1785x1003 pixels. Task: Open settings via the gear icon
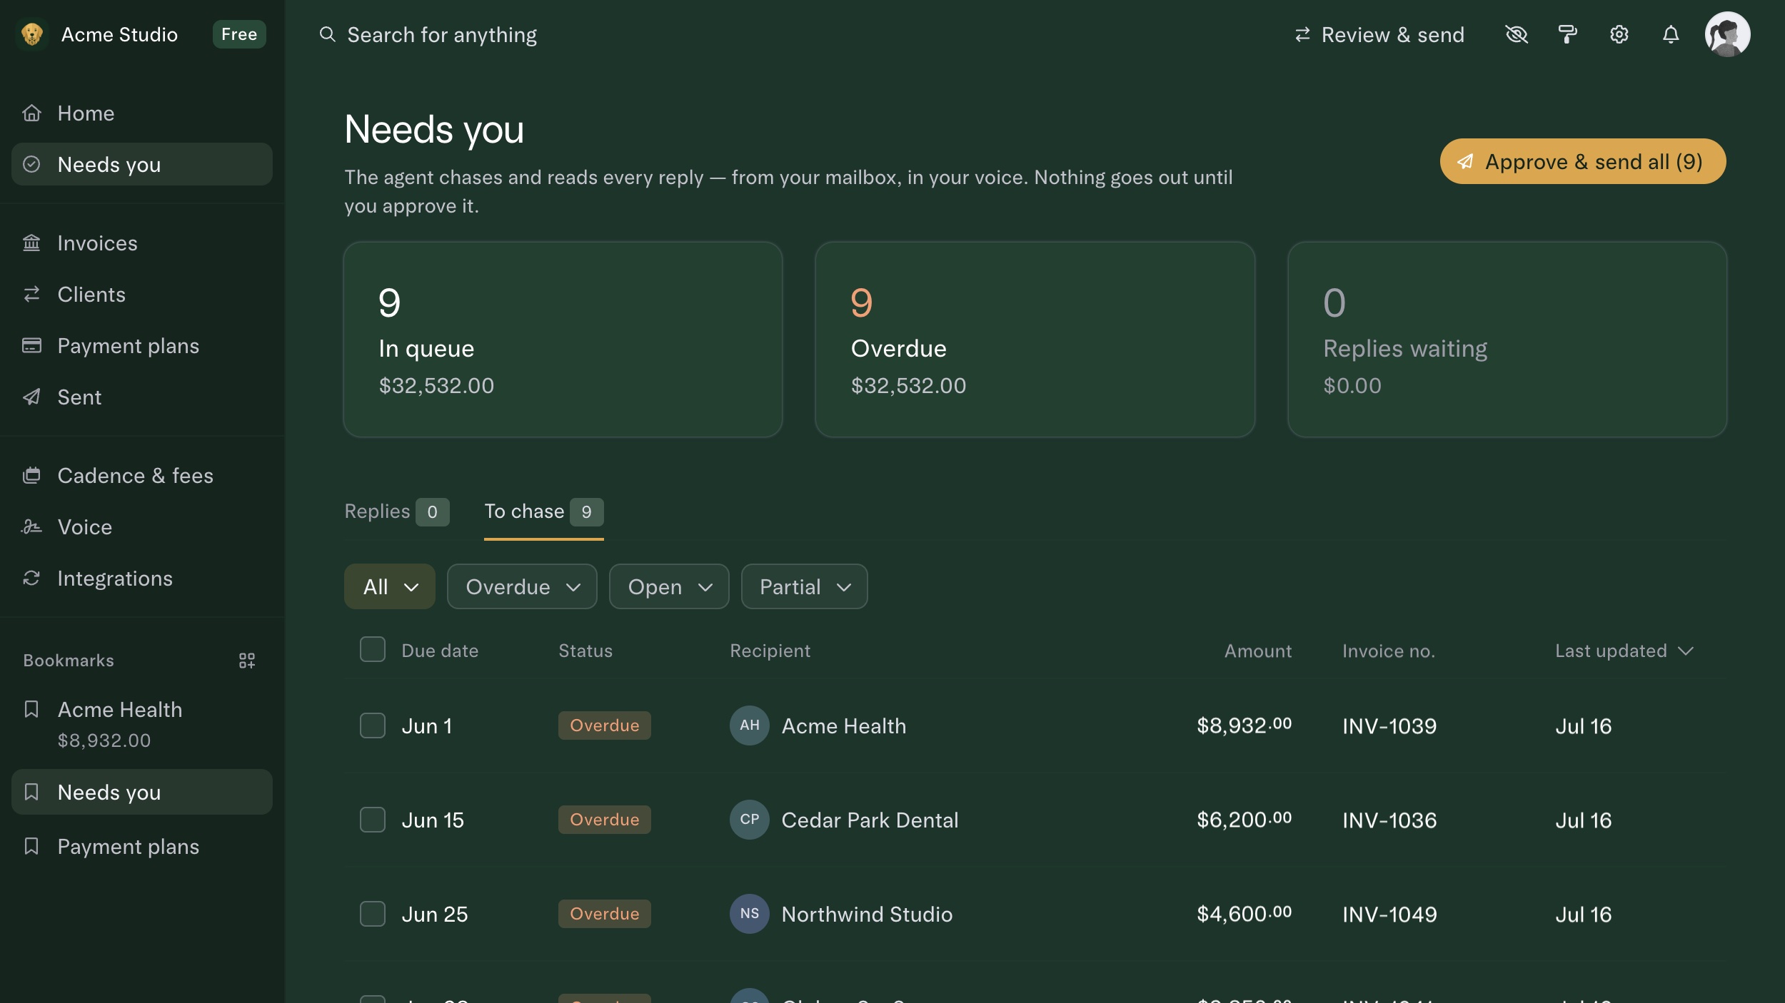click(1619, 34)
